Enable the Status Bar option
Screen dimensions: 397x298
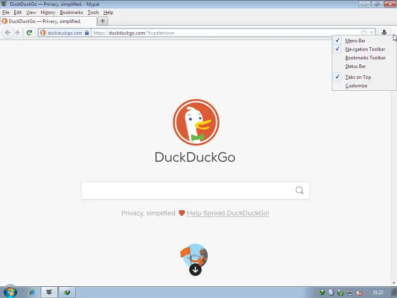coord(364,66)
